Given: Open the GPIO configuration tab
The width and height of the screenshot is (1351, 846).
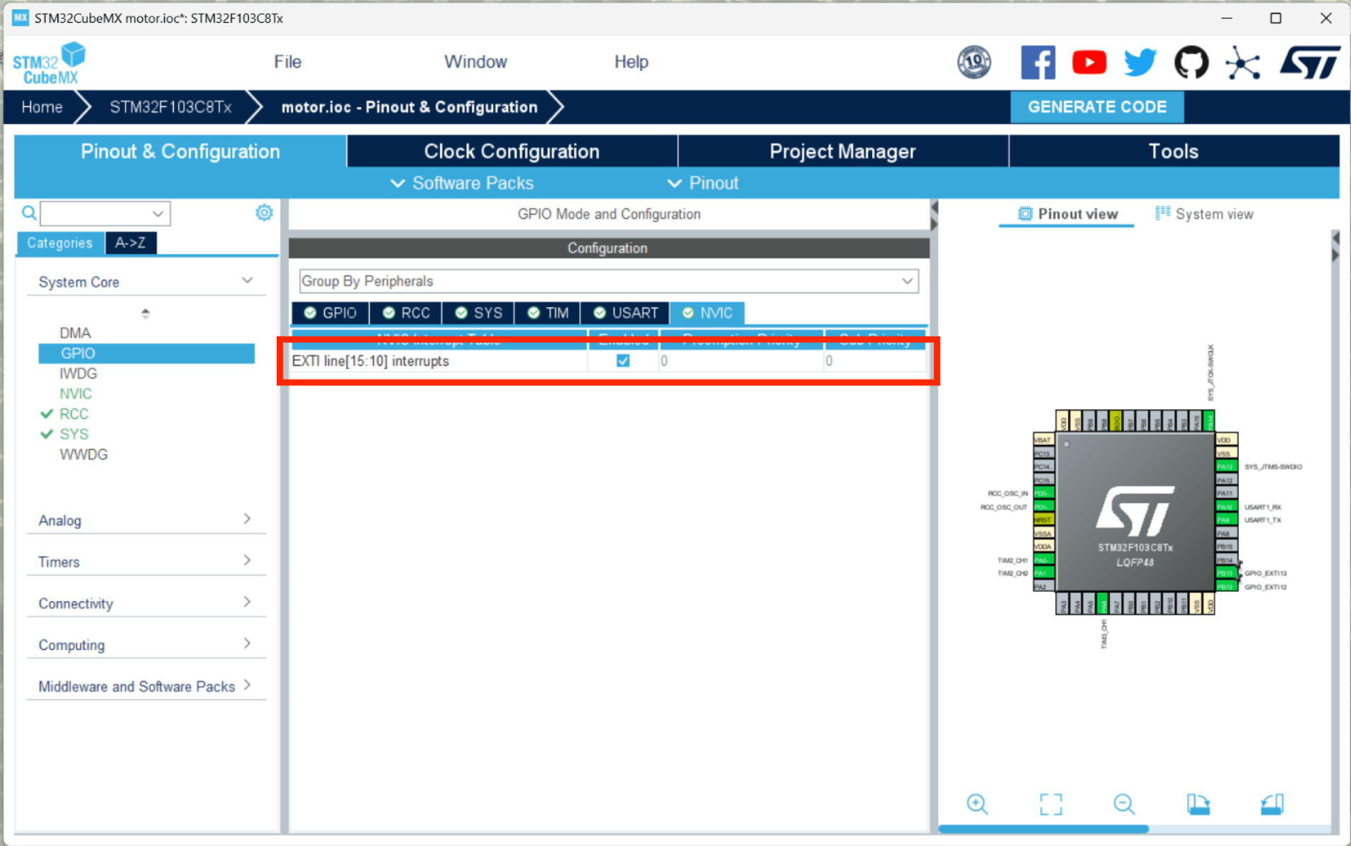Looking at the screenshot, I should (x=331, y=313).
